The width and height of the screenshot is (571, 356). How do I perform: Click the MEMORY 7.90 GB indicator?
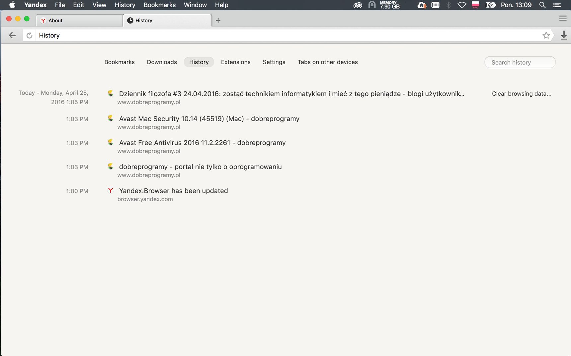[390, 5]
